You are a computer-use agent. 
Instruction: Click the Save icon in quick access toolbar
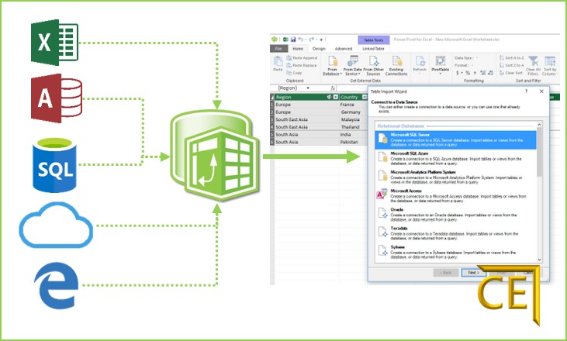(293, 40)
